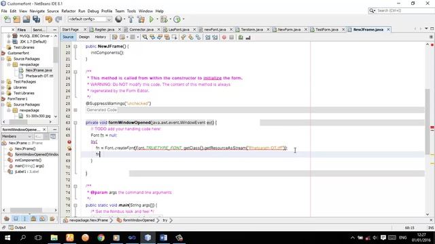
Task: Switch to the LaoFont.java tab
Action: (x=179, y=29)
